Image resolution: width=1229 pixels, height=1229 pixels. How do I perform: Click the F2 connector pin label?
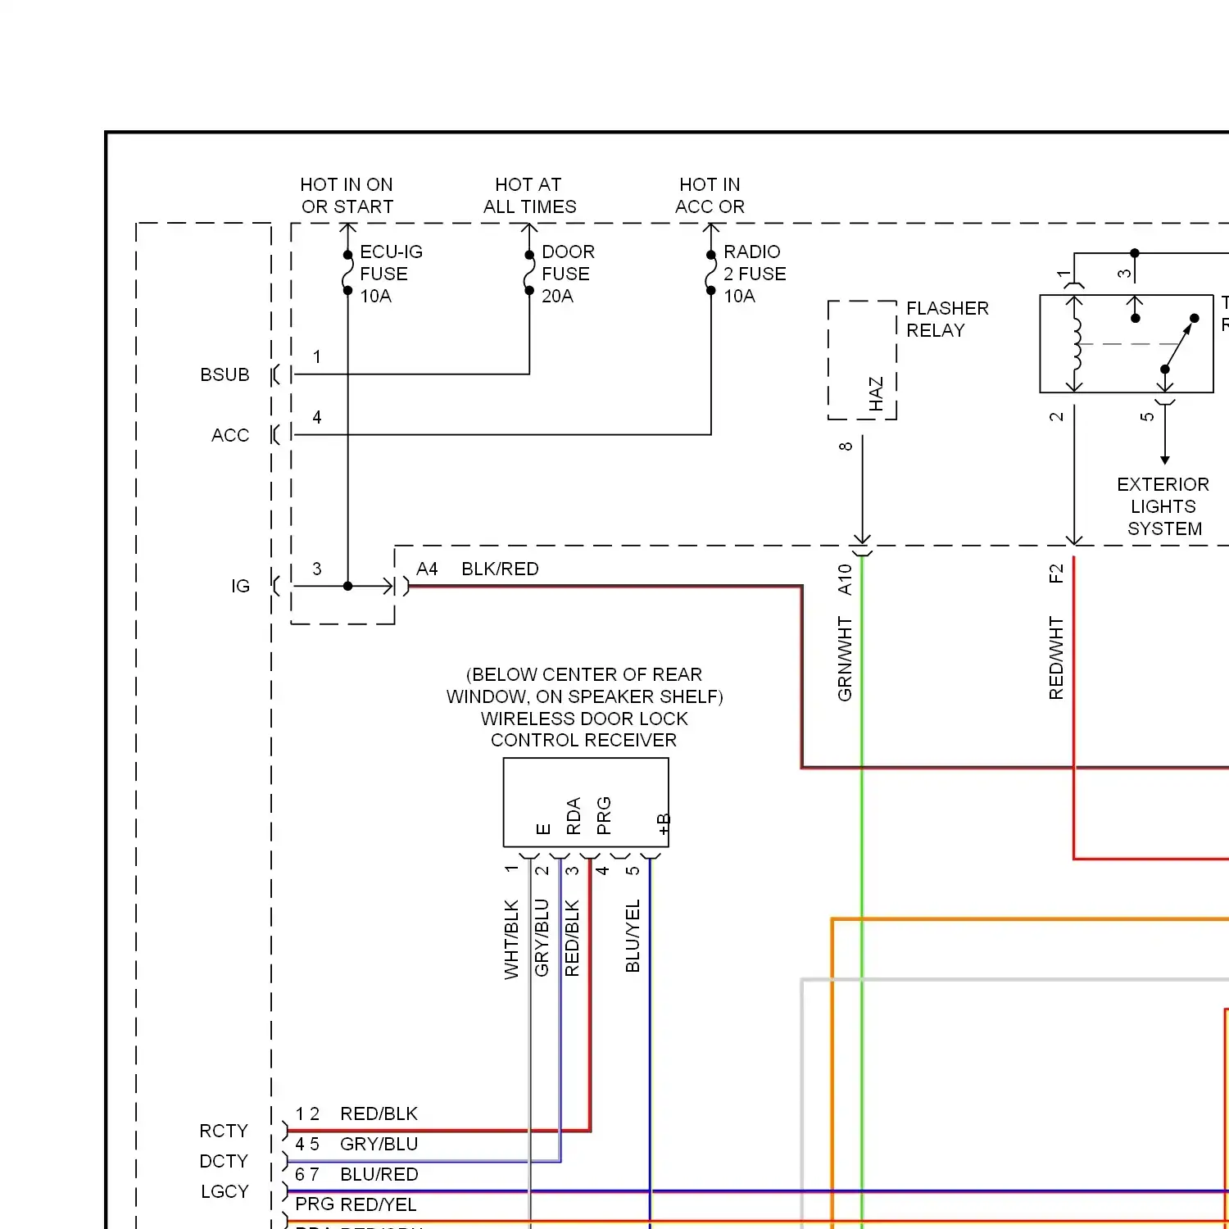[1056, 574]
